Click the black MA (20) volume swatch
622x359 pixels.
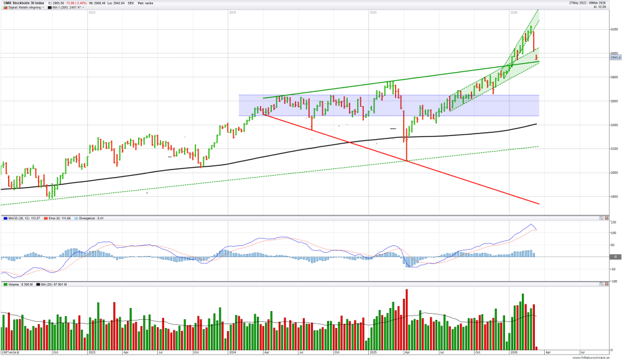(38, 284)
